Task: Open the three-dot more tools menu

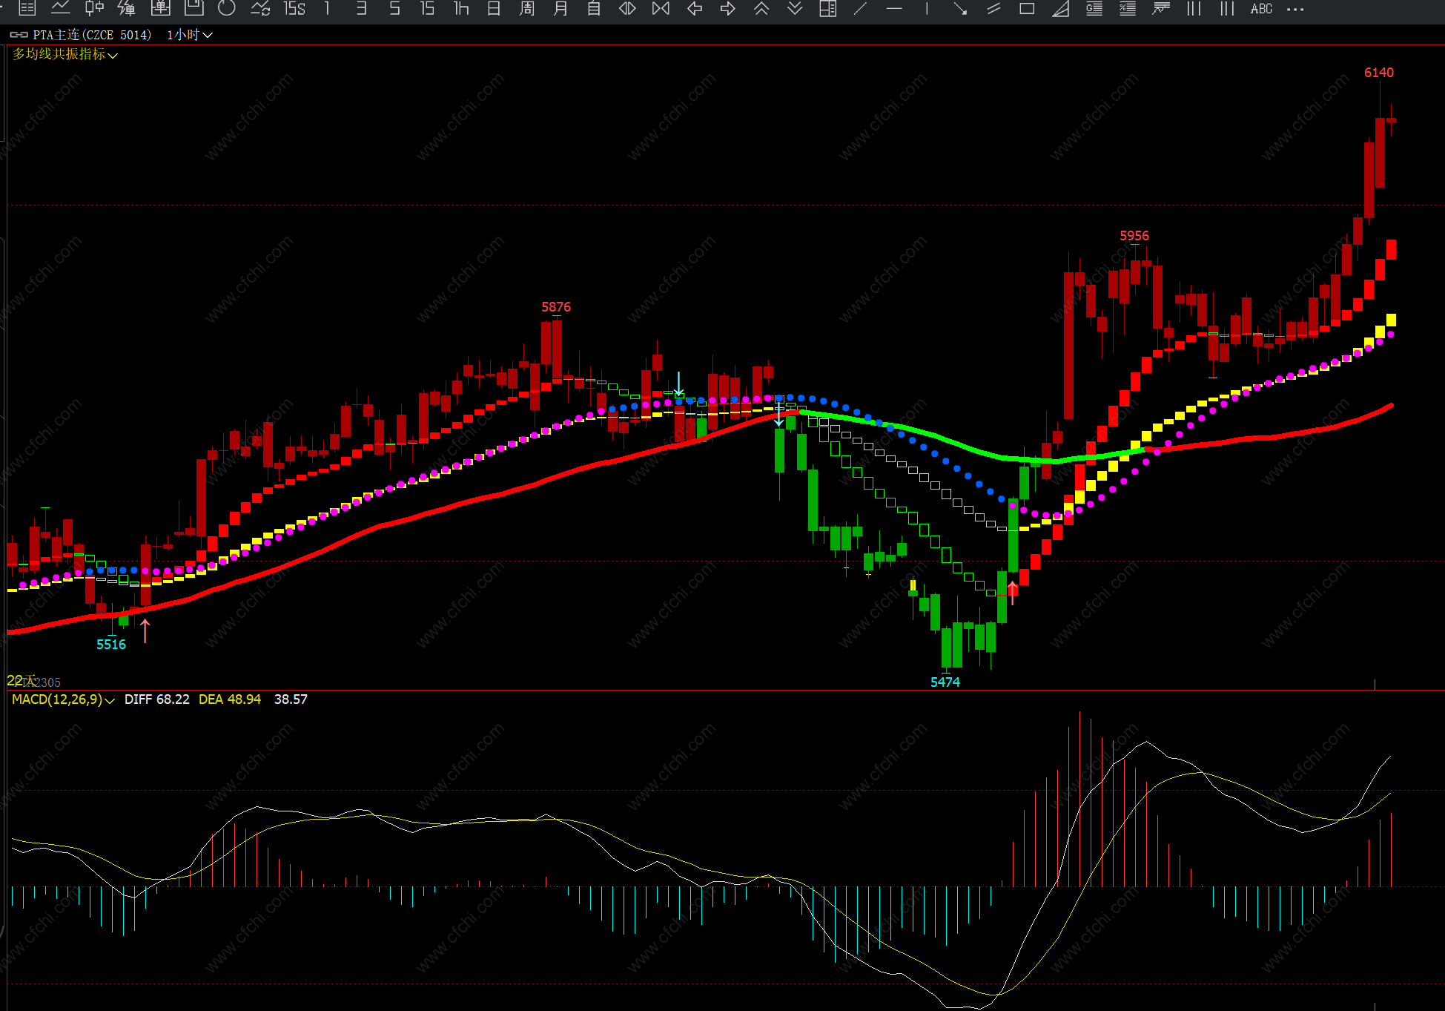Action: [x=1295, y=9]
